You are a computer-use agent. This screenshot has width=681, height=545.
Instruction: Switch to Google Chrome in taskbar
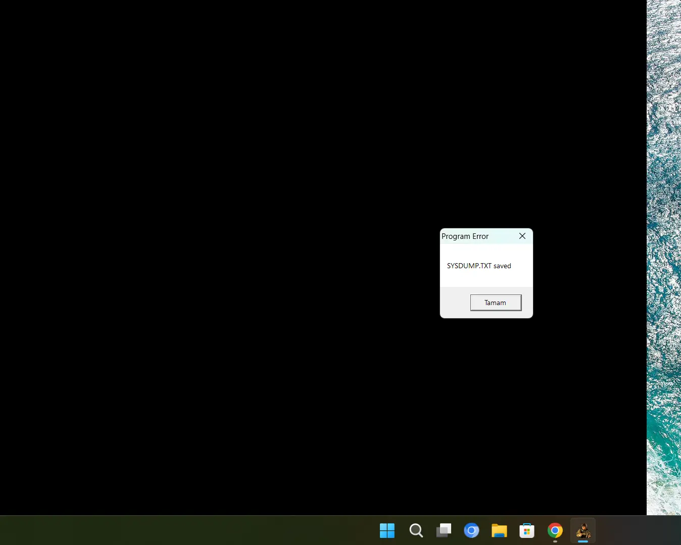(x=555, y=530)
